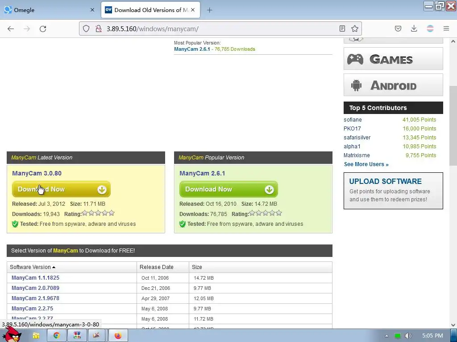
Task: Click the address bar URL field
Action: pos(220,28)
